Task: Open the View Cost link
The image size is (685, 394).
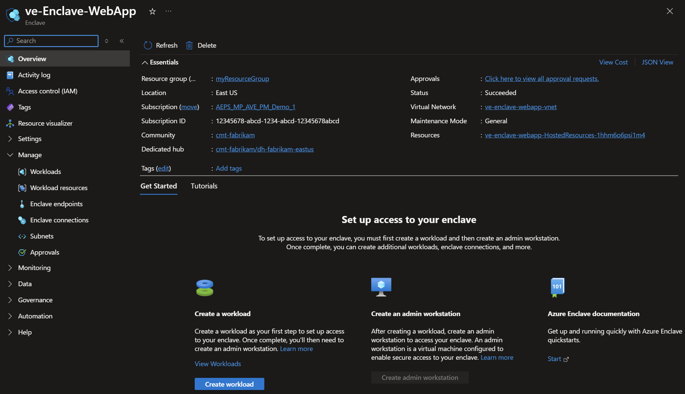Action: click(613, 62)
